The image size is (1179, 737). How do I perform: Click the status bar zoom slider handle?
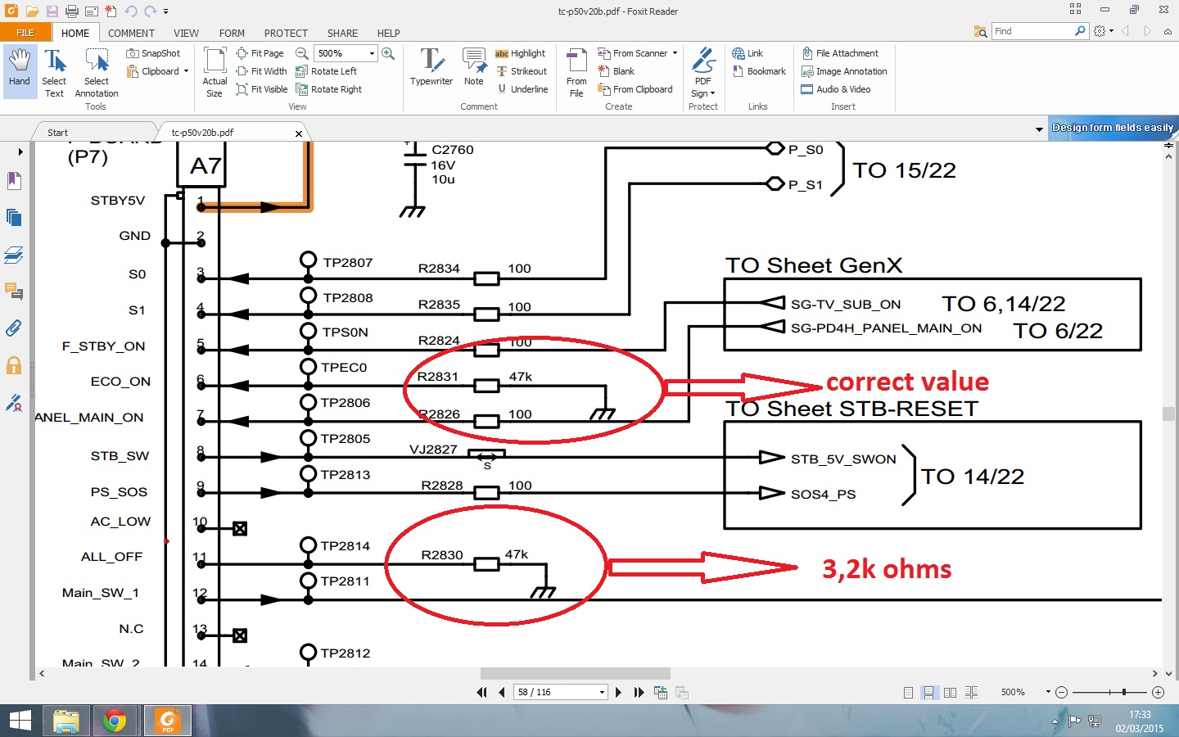[x=1124, y=692]
